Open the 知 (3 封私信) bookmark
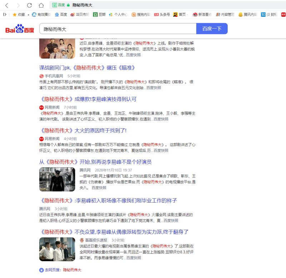This screenshot has width=286, height=278. pos(269,15)
